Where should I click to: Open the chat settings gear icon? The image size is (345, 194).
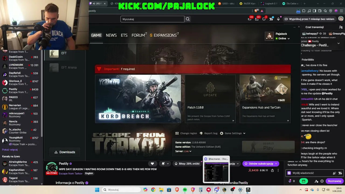pyautogui.click(x=322, y=181)
